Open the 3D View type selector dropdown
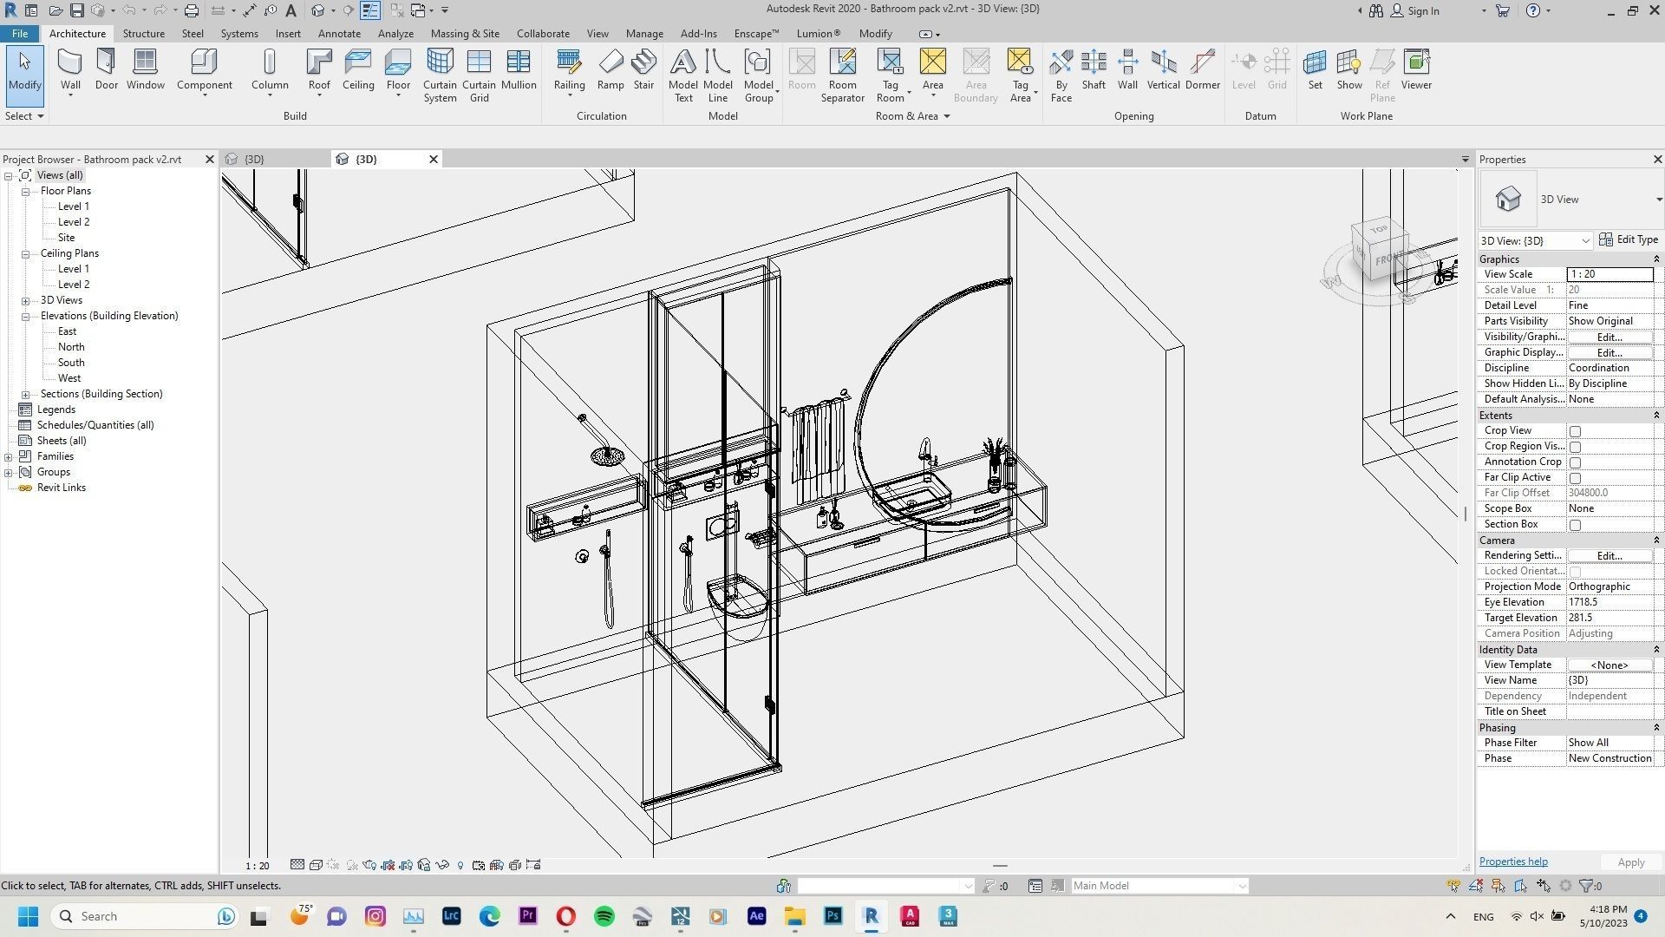Screen dimensions: 1665x937 [1588, 240]
